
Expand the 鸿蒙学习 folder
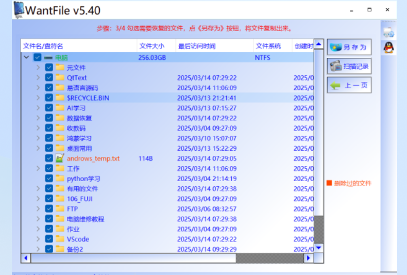38,138
